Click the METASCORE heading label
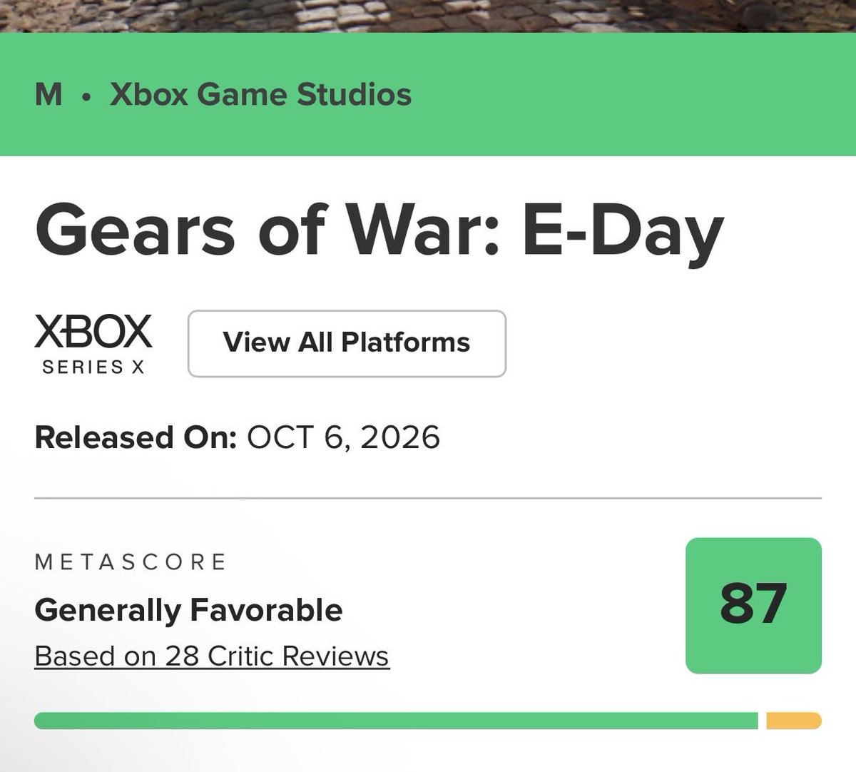856x772 pixels. click(131, 562)
